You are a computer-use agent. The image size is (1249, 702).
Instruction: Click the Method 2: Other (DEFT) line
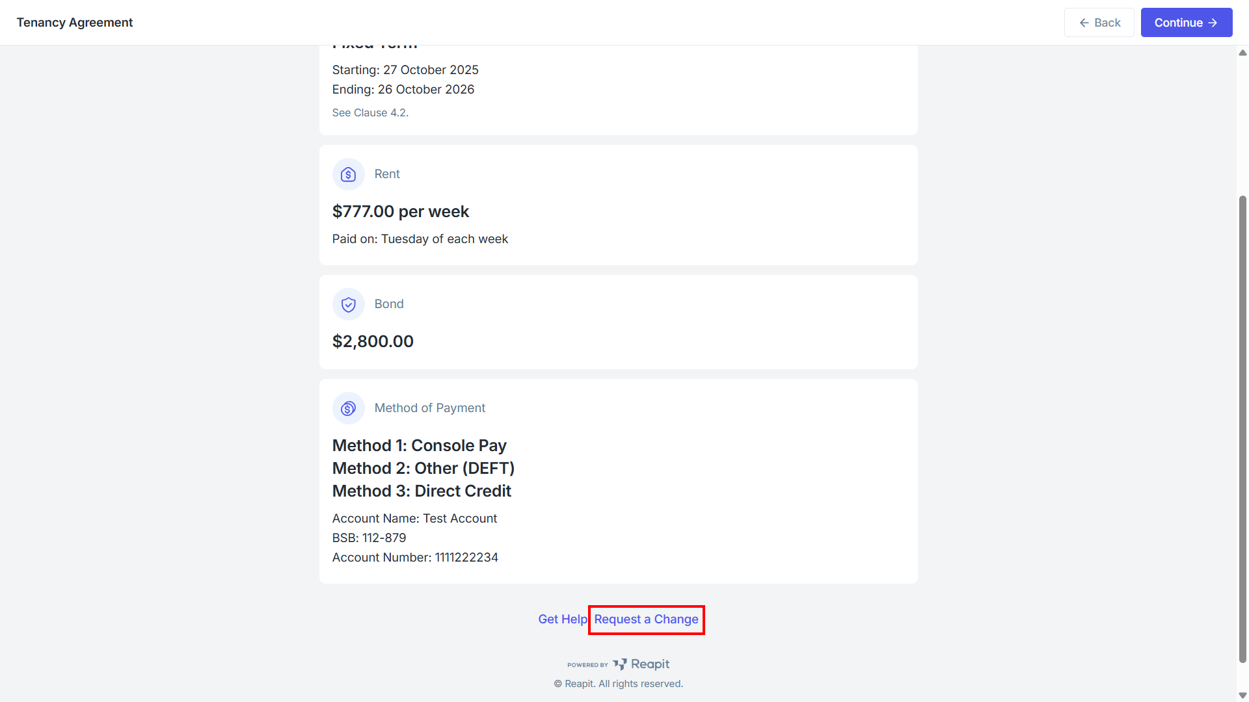pyautogui.click(x=423, y=469)
